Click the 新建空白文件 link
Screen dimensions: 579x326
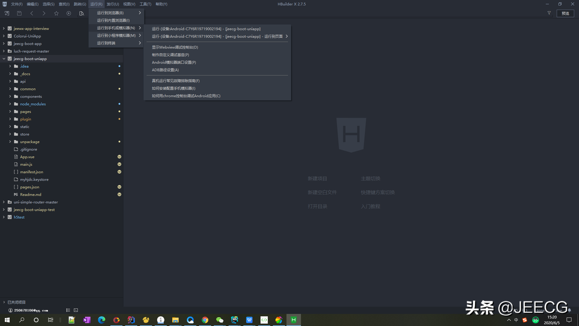[x=322, y=192]
